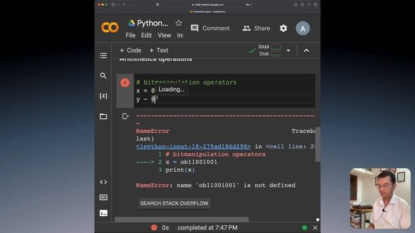Image resolution: width=415 pixels, height=233 pixels.
Task: Click the output vertical scrollbar
Action: [318, 144]
